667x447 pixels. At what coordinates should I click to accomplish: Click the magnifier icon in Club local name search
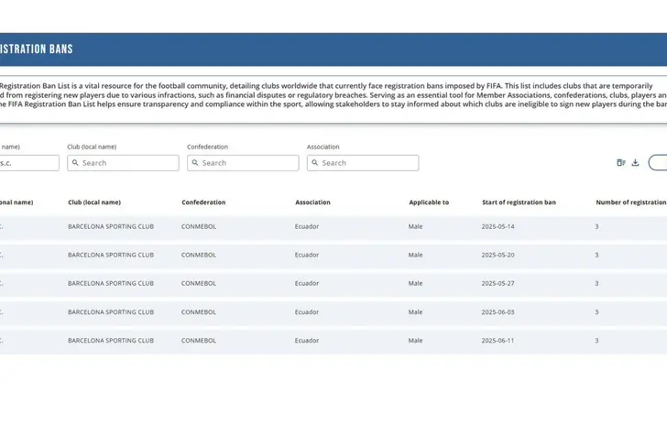[75, 162]
